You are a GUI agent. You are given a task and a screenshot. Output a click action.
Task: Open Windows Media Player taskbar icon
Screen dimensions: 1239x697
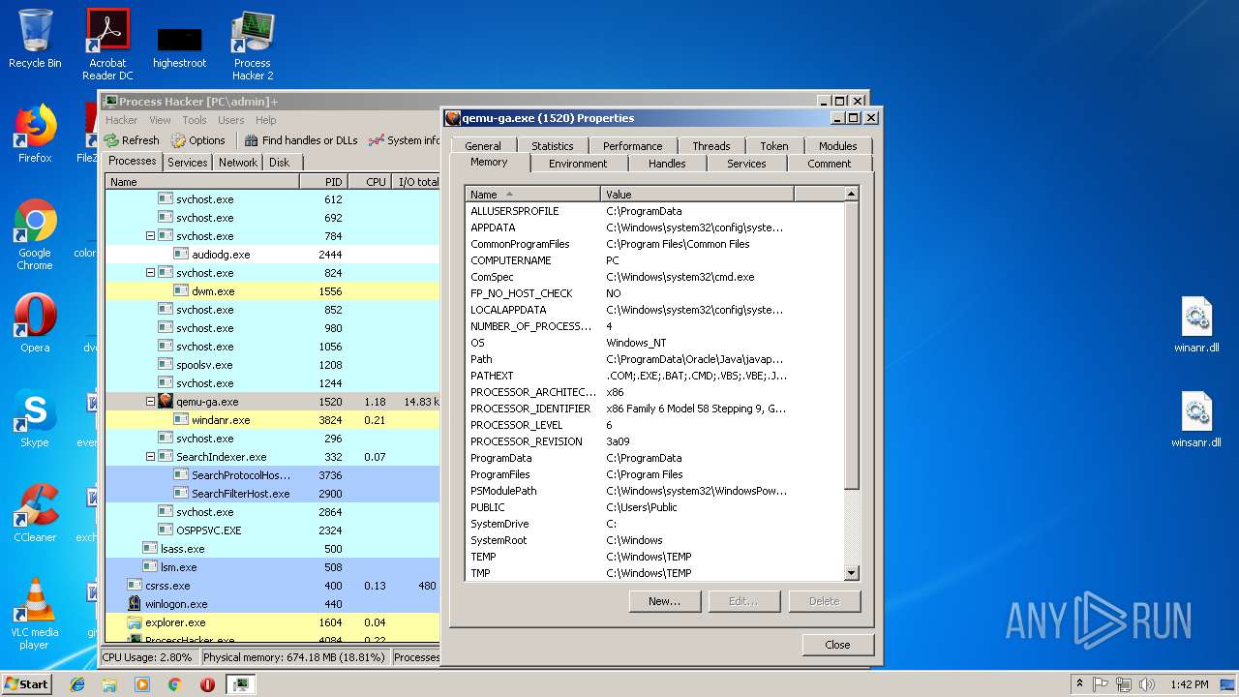[142, 684]
